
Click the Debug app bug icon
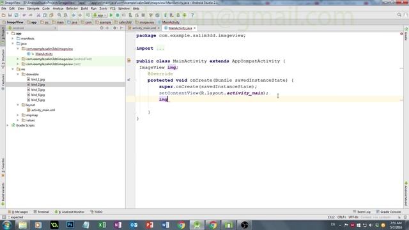tap(118, 15)
